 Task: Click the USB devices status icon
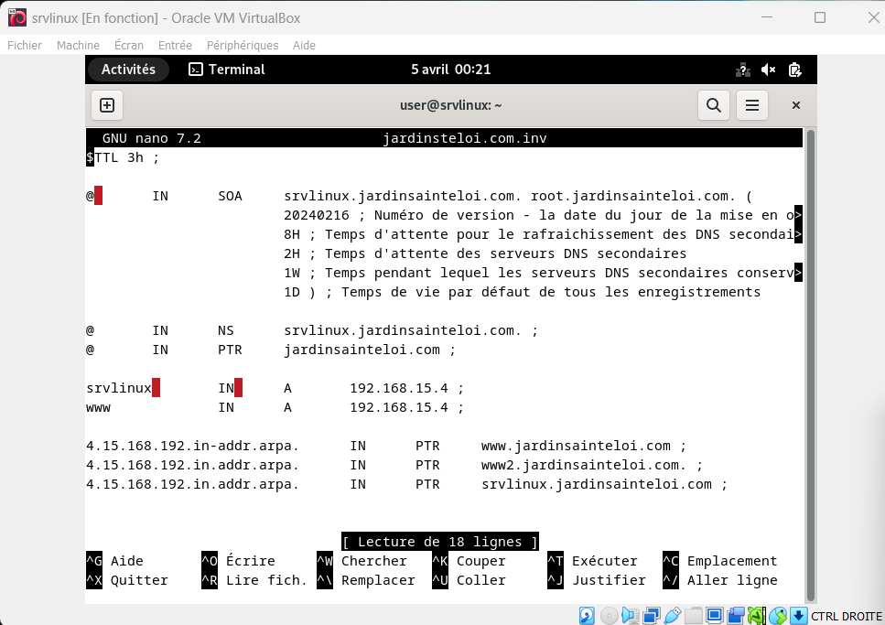click(x=673, y=615)
